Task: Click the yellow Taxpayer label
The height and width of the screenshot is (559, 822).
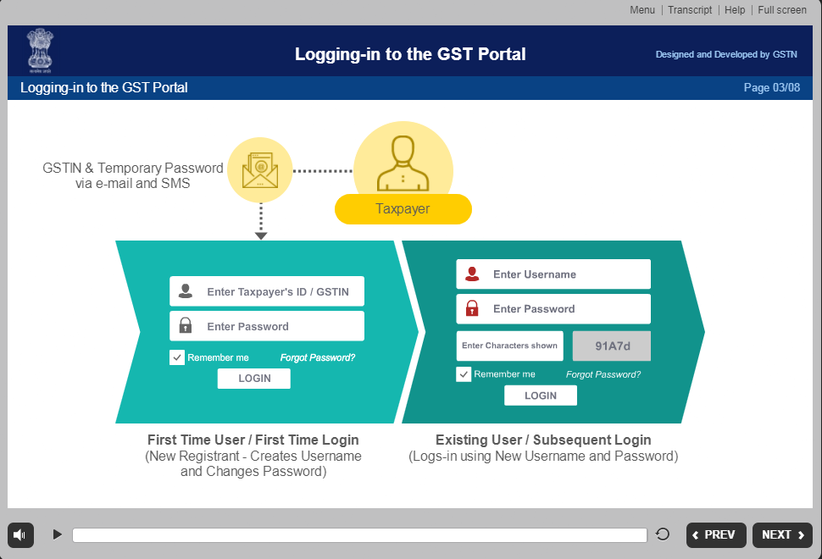Action: pos(403,209)
